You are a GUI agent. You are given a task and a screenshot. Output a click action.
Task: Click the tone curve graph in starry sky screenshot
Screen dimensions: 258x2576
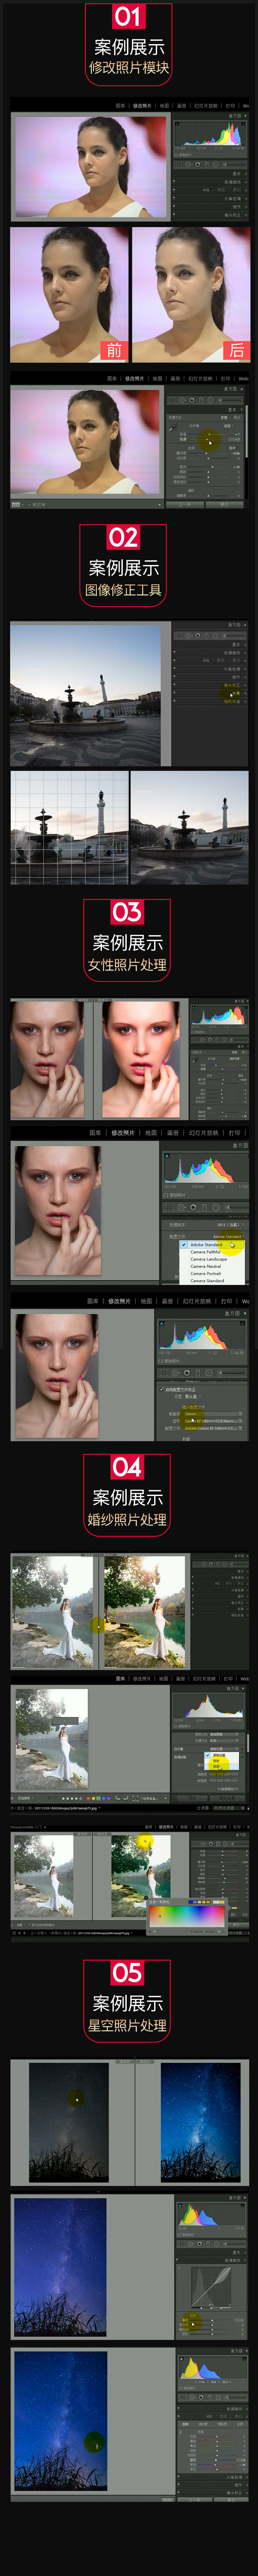[x=211, y=2288]
